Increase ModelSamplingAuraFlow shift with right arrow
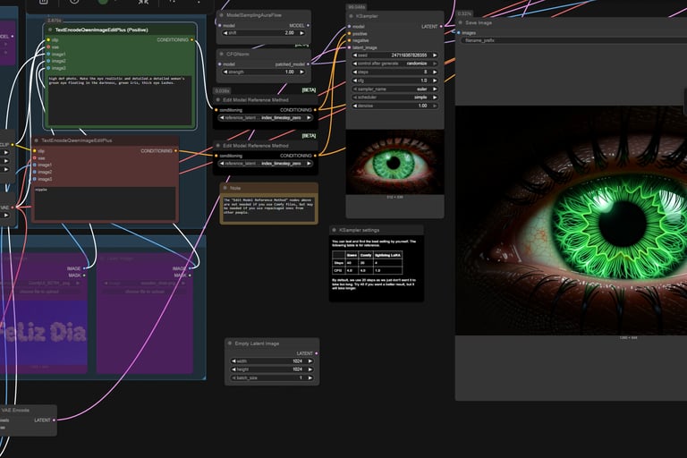Screen dimensions: 687x458 [301, 33]
